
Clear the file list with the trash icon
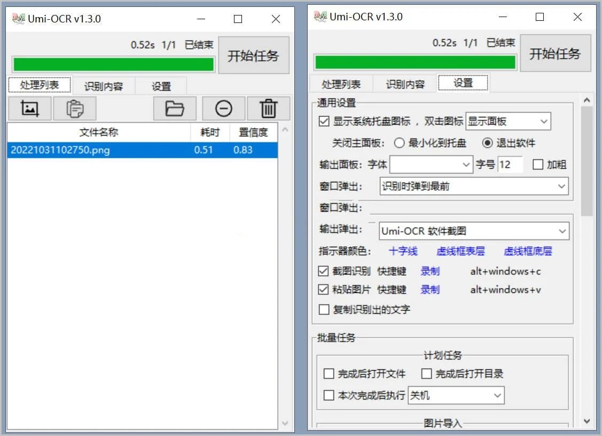(268, 108)
